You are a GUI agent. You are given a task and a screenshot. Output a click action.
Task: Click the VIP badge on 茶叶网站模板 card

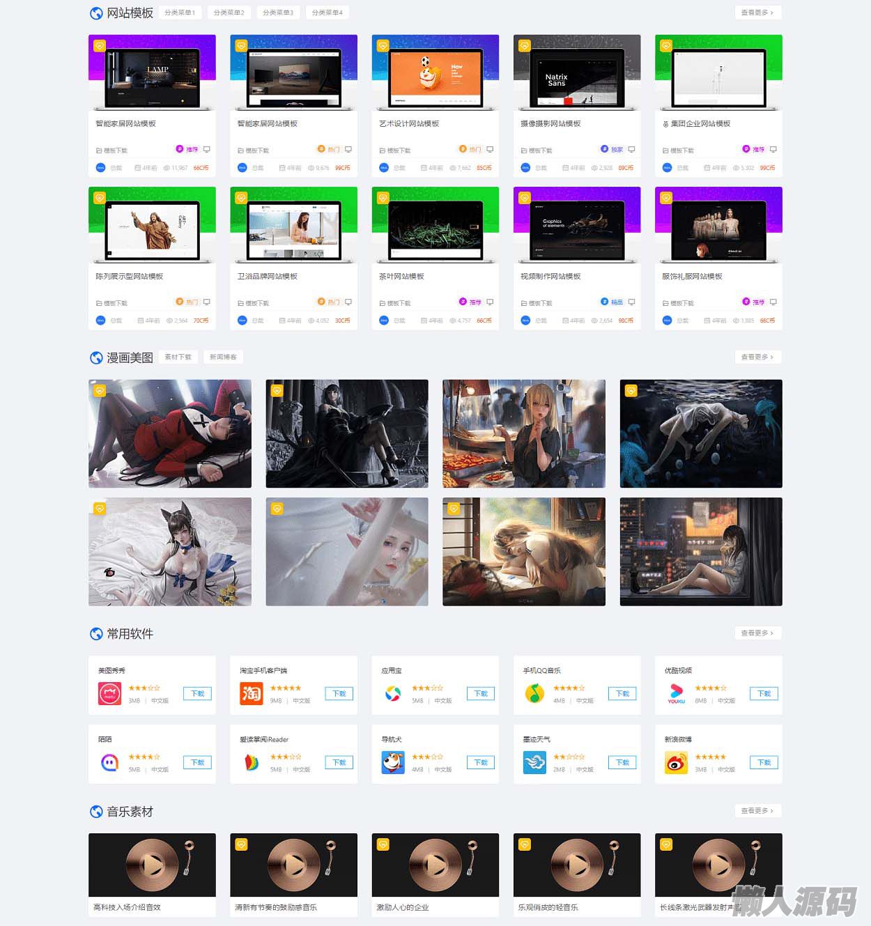[383, 198]
